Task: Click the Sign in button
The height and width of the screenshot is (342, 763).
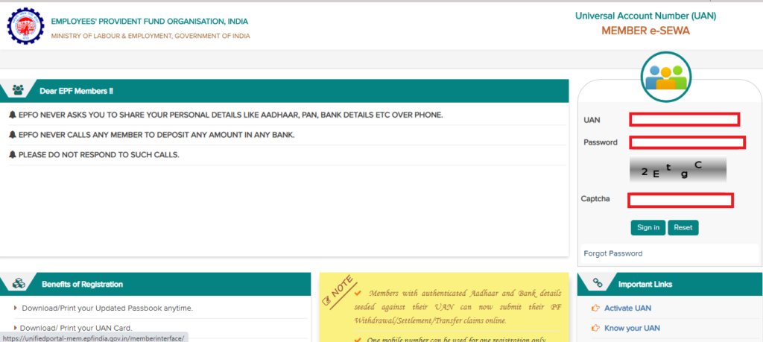Action: [648, 228]
